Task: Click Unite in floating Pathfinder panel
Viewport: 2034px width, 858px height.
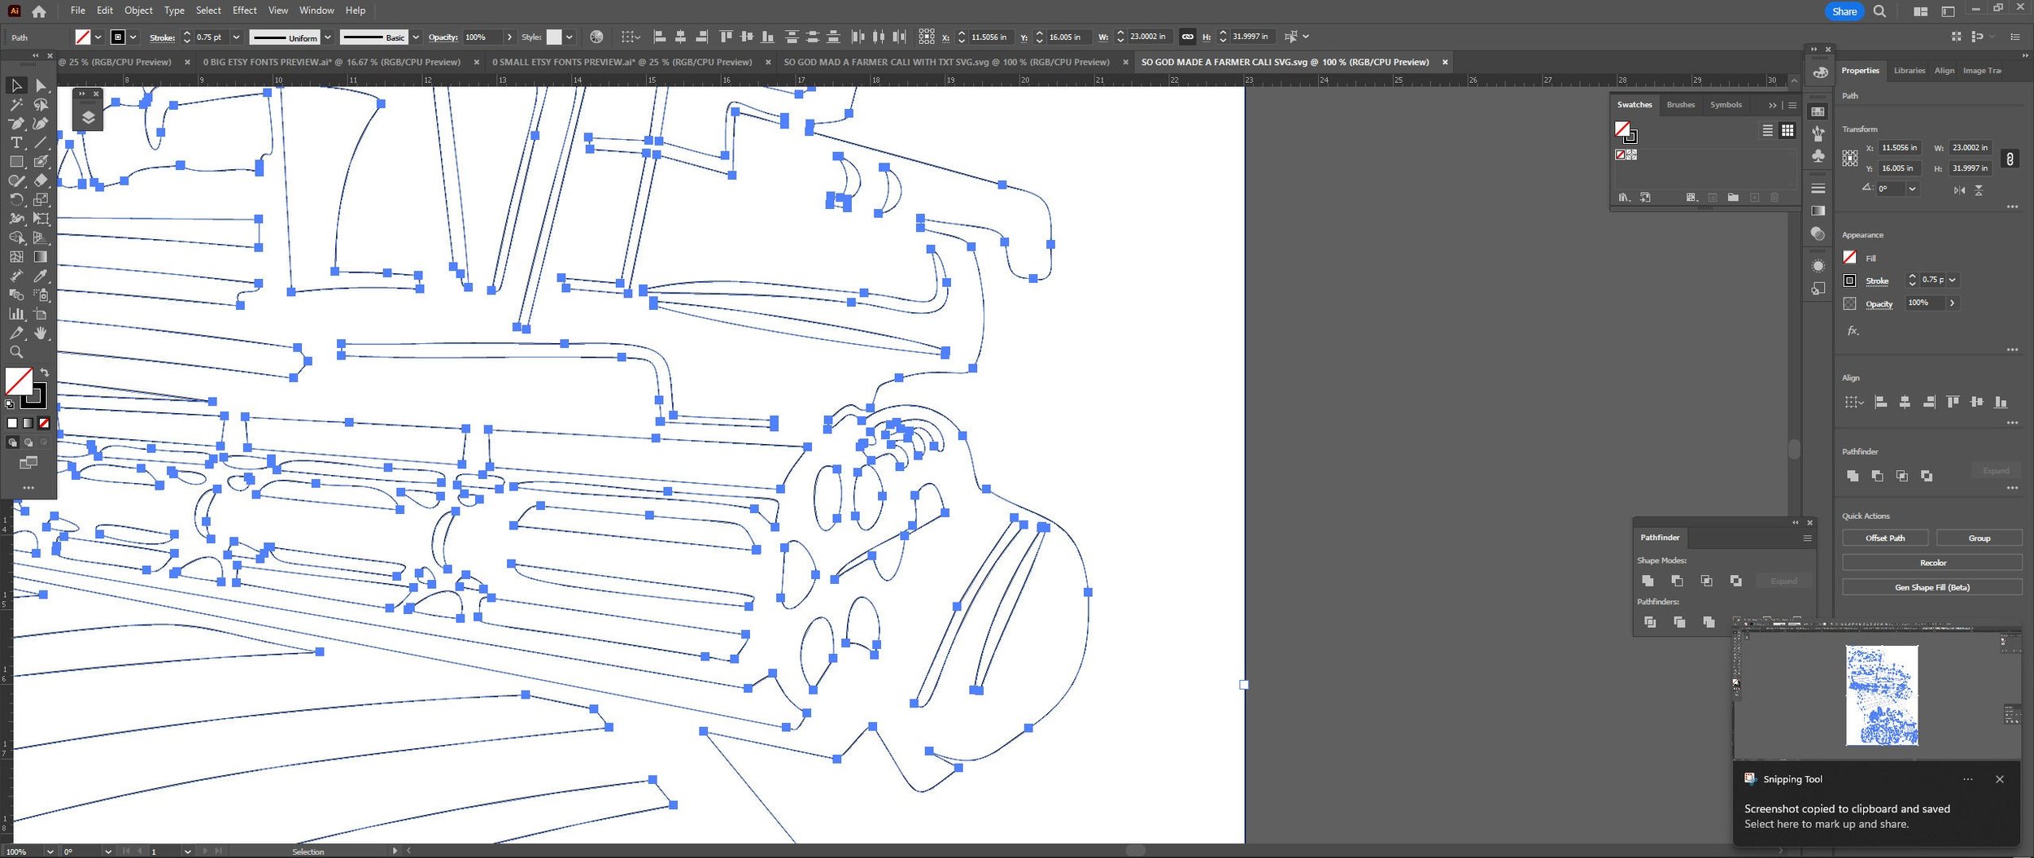Action: pos(1648,581)
